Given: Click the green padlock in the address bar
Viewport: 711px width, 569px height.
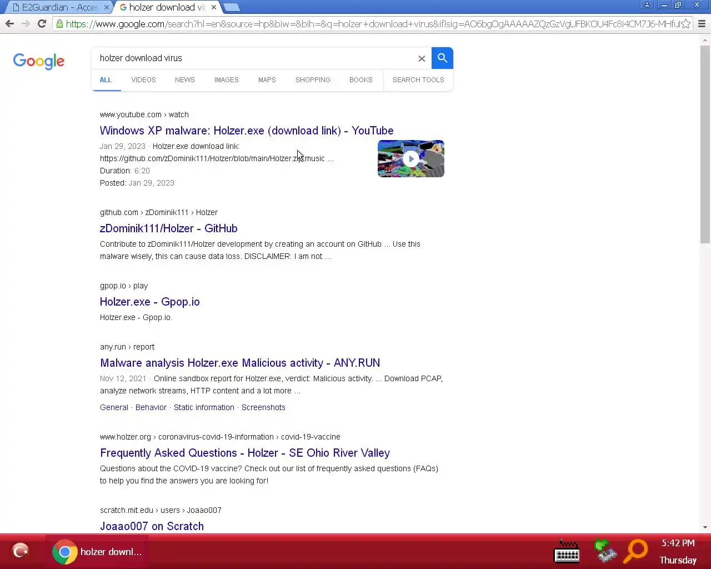Looking at the screenshot, I should [x=59, y=24].
